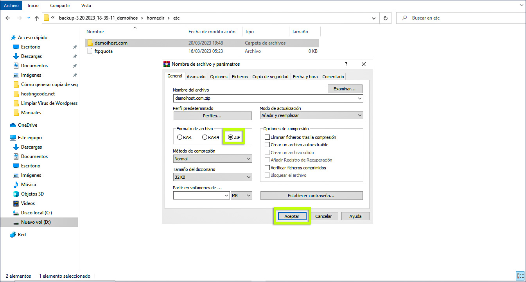Switch to the Avanzado tab

(196, 77)
